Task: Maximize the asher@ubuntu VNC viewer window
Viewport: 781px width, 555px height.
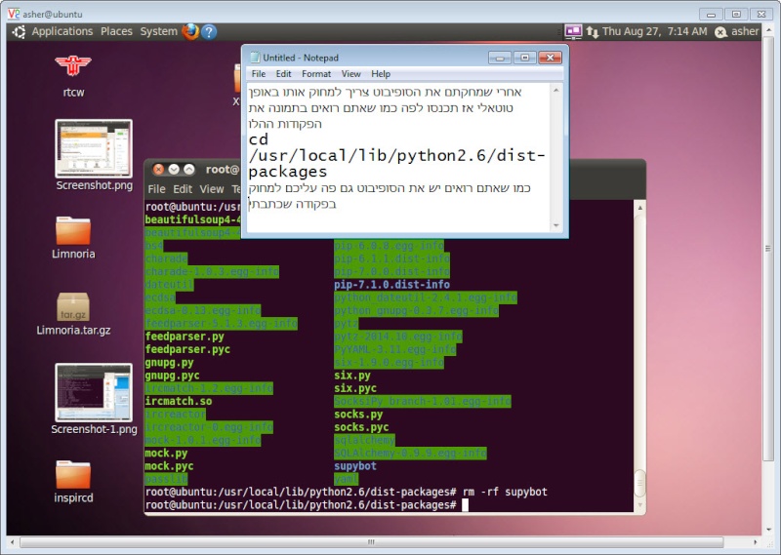Action: (736, 14)
